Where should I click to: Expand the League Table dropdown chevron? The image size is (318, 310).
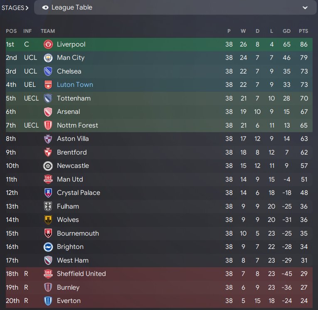(305, 7)
